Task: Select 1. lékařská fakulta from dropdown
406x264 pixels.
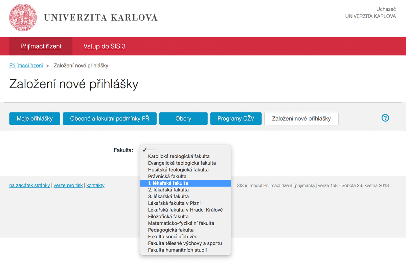Action: (x=168, y=183)
